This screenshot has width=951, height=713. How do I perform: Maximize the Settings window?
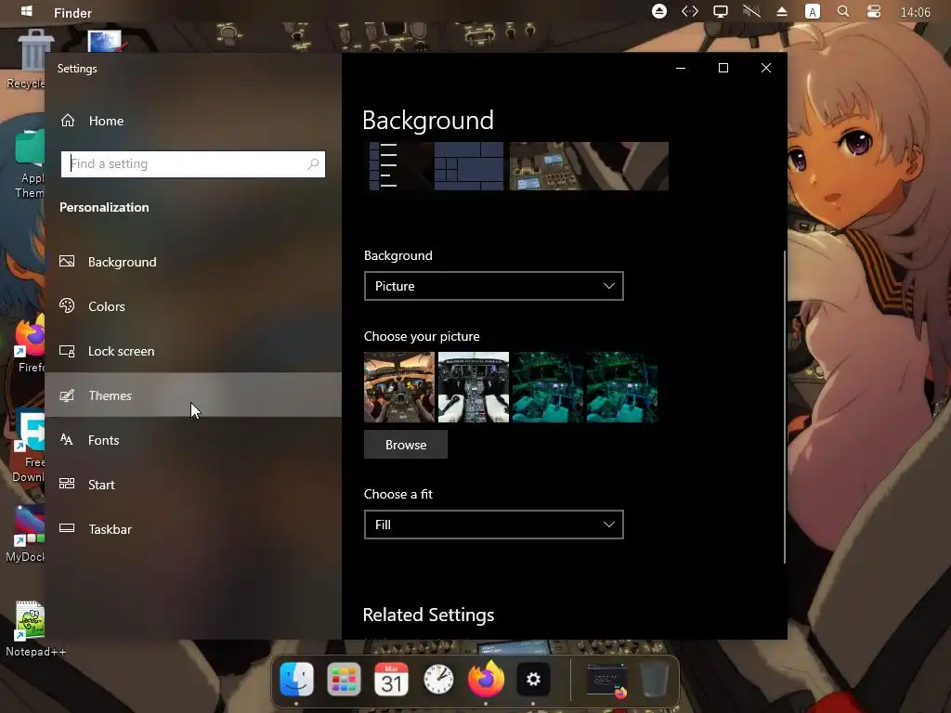(x=723, y=68)
